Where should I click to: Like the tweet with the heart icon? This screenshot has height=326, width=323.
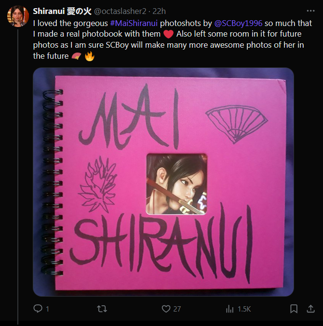pos(166,309)
